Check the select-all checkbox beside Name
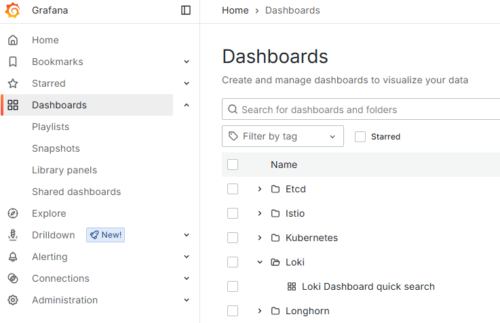The width and height of the screenshot is (500, 323). pyautogui.click(x=233, y=165)
